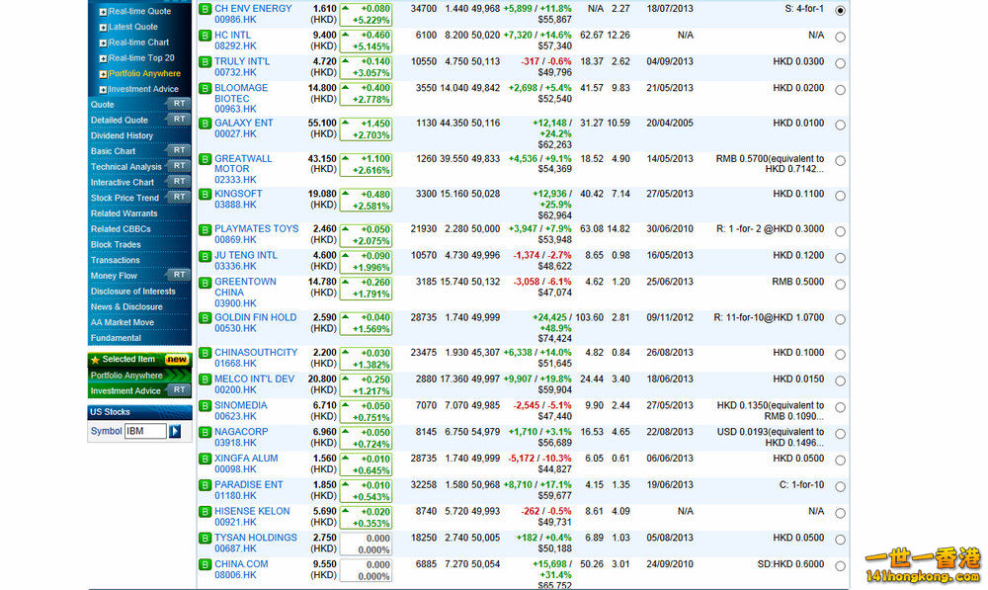Select the radio button for GALAXY ENT row
Viewport: 988px width, 590px height.
pos(840,126)
